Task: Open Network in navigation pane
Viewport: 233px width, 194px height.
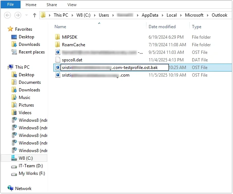Action: click(23, 189)
